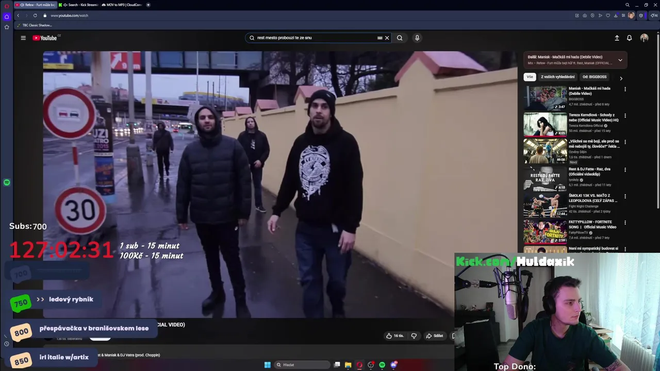Screen dimensions: 660x371
Task: Open options for Rest & DJ Fatte video
Action: 625,170
